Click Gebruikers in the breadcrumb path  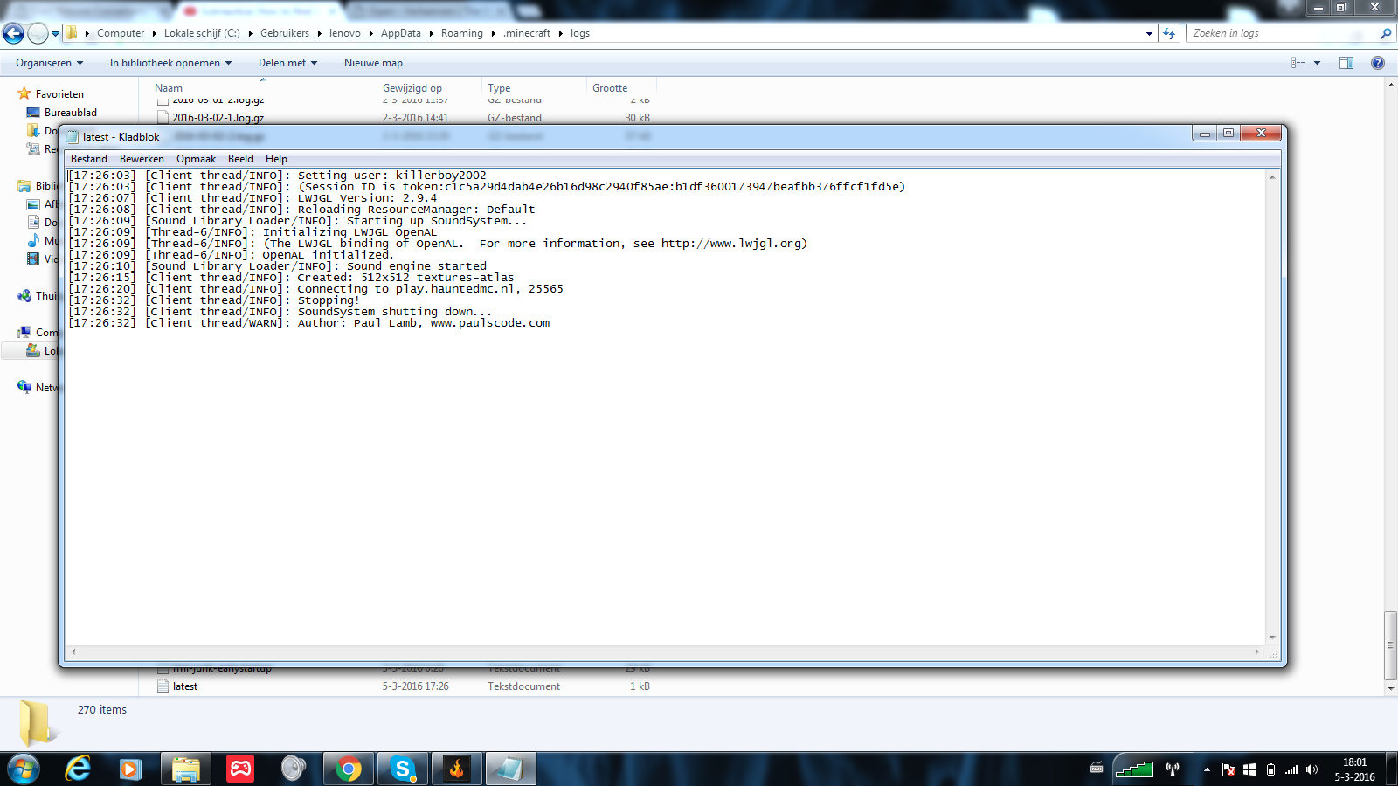pos(285,33)
